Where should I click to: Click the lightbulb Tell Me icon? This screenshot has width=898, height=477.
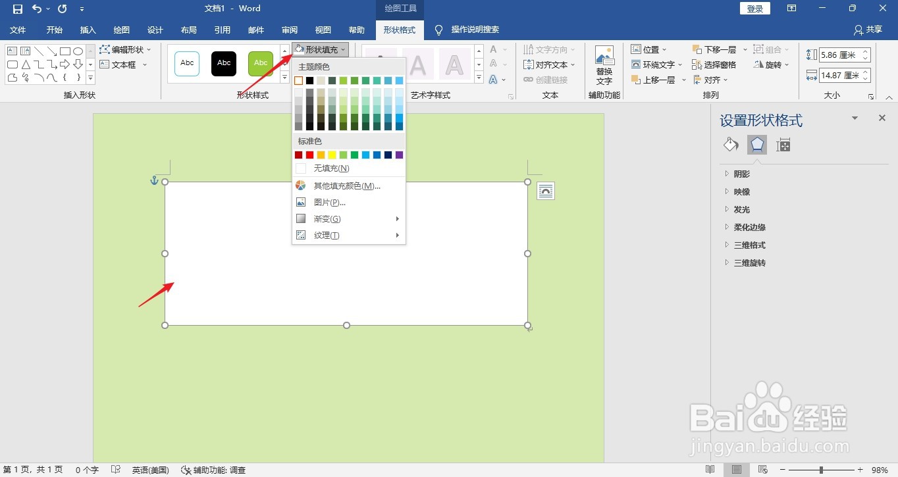438,30
